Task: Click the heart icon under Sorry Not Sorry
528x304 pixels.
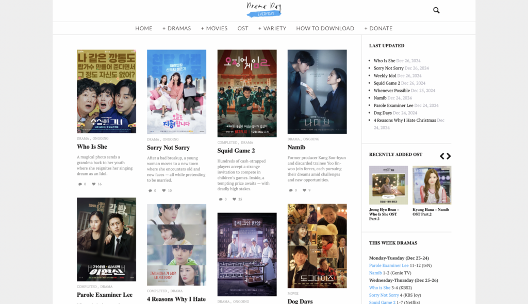Action: [164, 190]
